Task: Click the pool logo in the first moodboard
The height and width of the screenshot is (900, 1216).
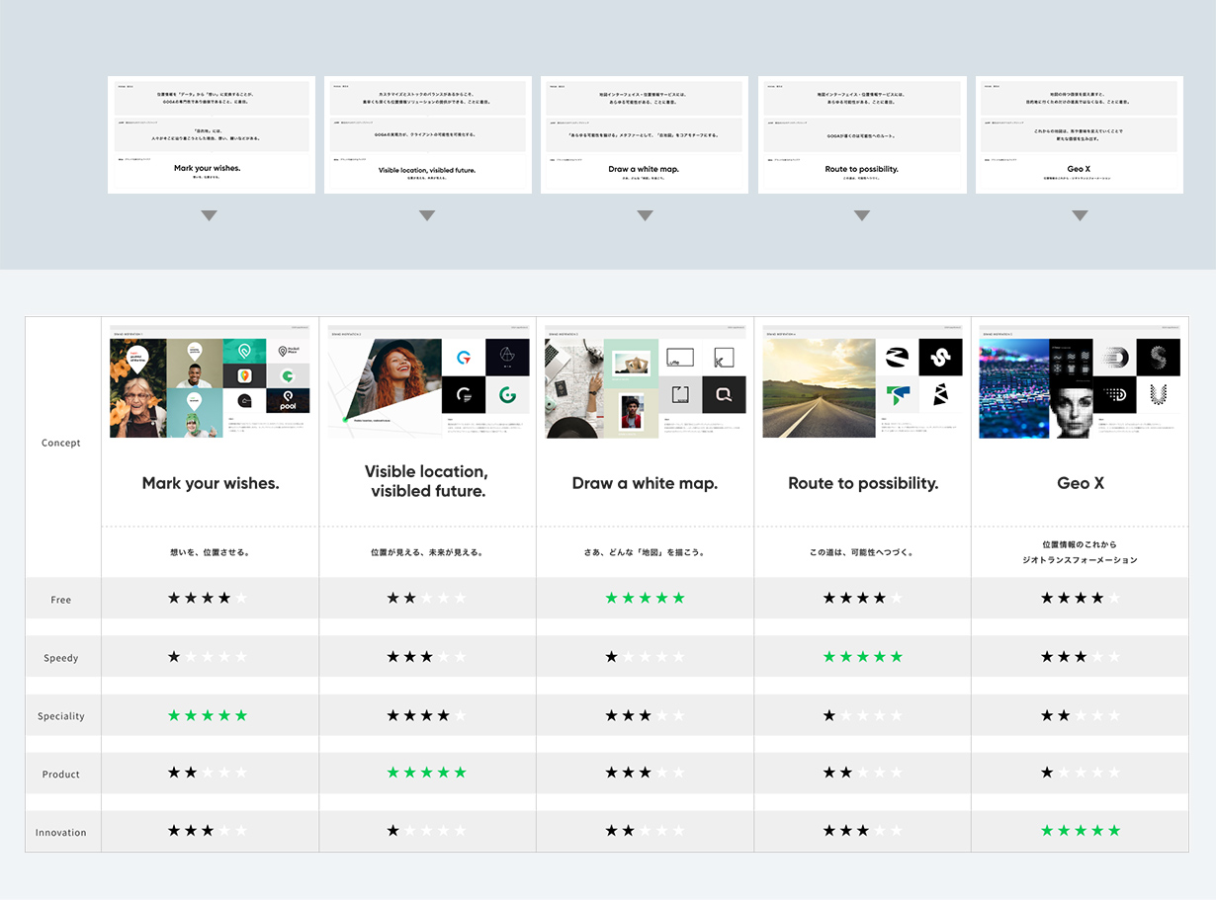Action: coord(288,400)
